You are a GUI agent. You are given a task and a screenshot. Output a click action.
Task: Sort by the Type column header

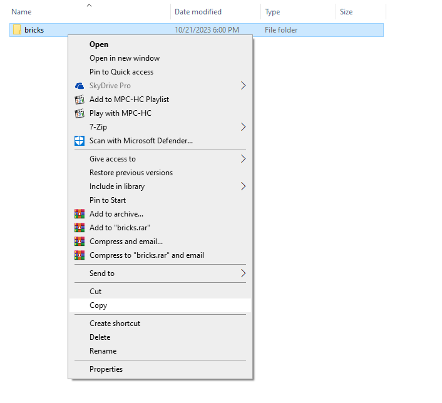pos(298,12)
